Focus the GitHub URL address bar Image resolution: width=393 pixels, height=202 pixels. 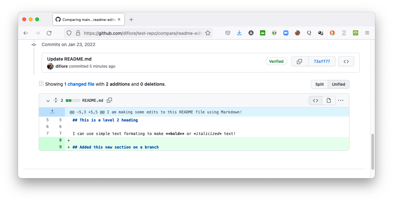tap(142, 33)
